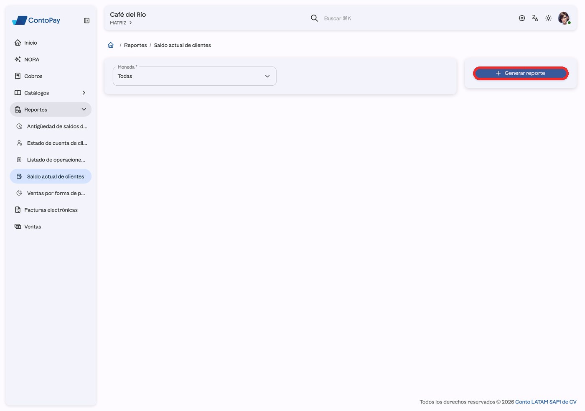The width and height of the screenshot is (585, 411).
Task: Open the language translation icon
Action: tap(535, 18)
